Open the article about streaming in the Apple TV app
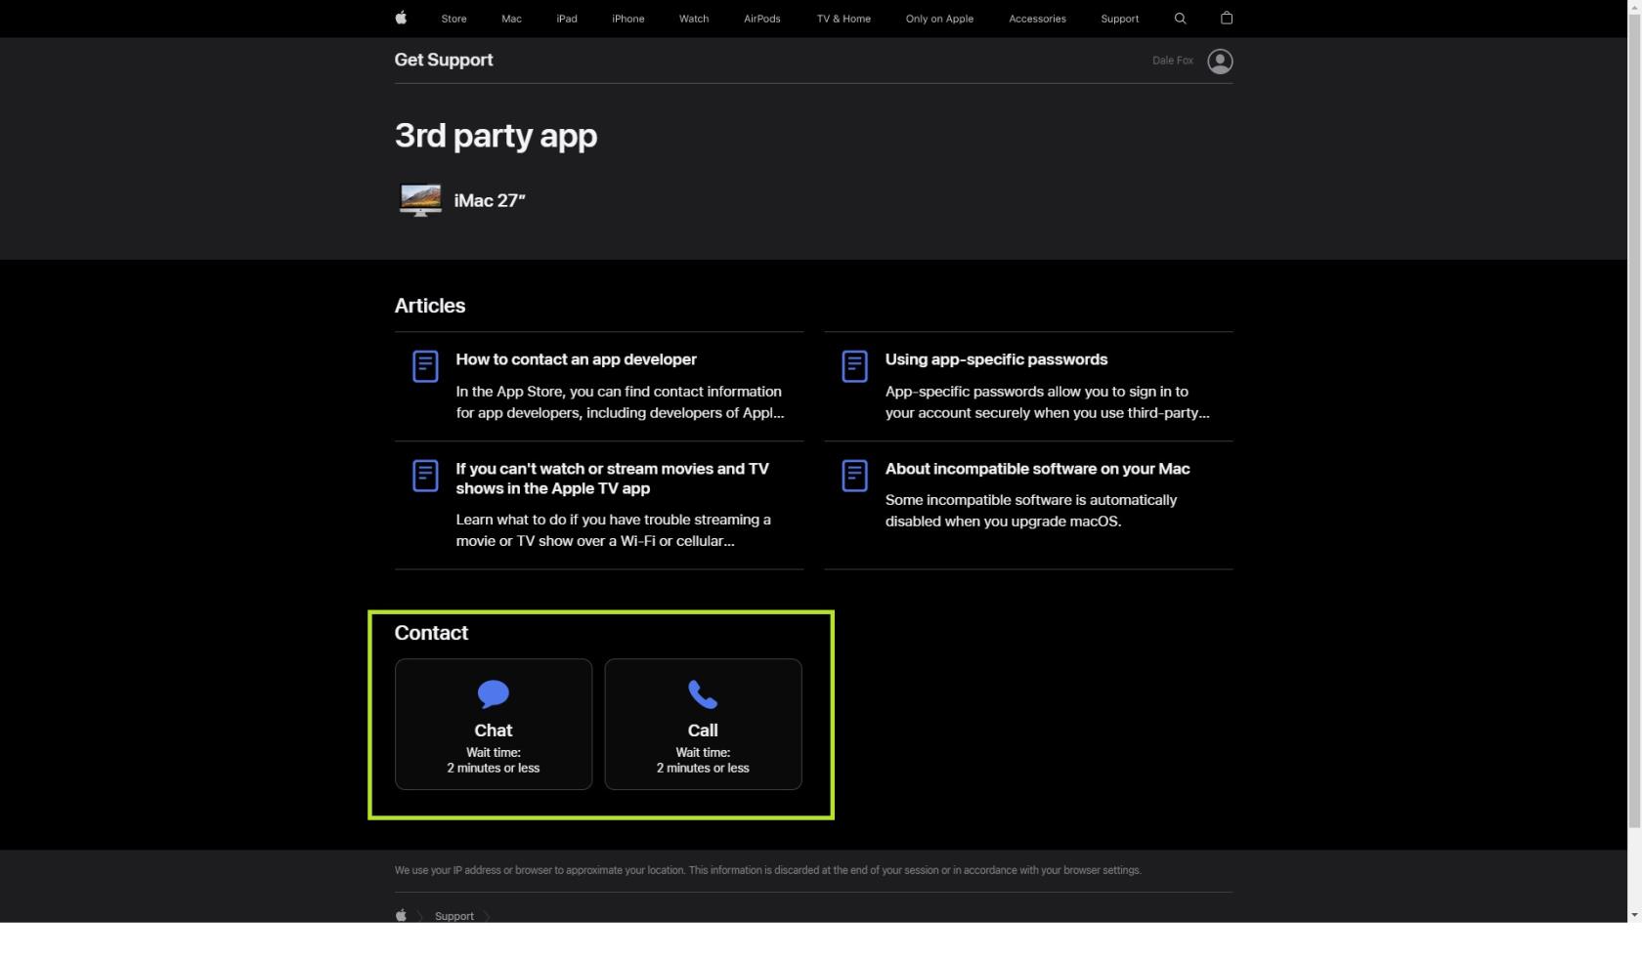This screenshot has height=961, width=1642. pyautogui.click(x=612, y=479)
